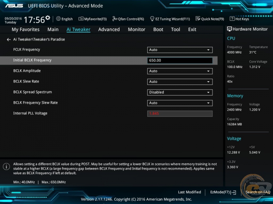
Task: Select the Exit tab
Action: tap(192, 29)
